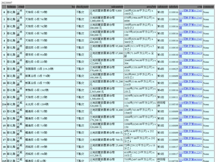Click location cell '天和段 小段 741號/'
This screenshot has height=162, width=216.
tap(50, 19)
